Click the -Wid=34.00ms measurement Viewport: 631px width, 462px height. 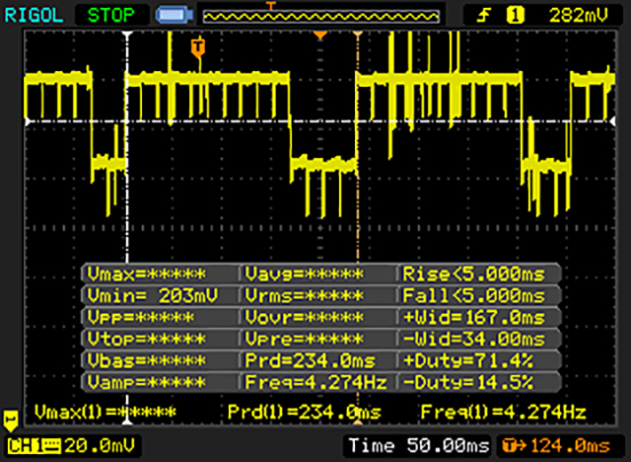479,340
